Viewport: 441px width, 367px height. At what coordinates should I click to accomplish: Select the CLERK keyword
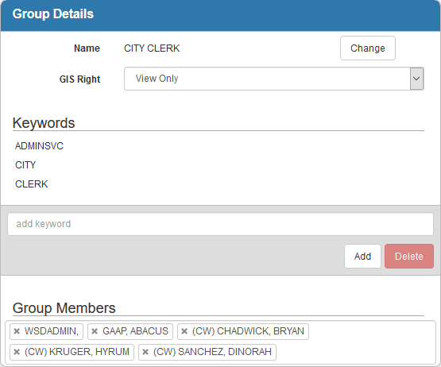[x=31, y=184]
